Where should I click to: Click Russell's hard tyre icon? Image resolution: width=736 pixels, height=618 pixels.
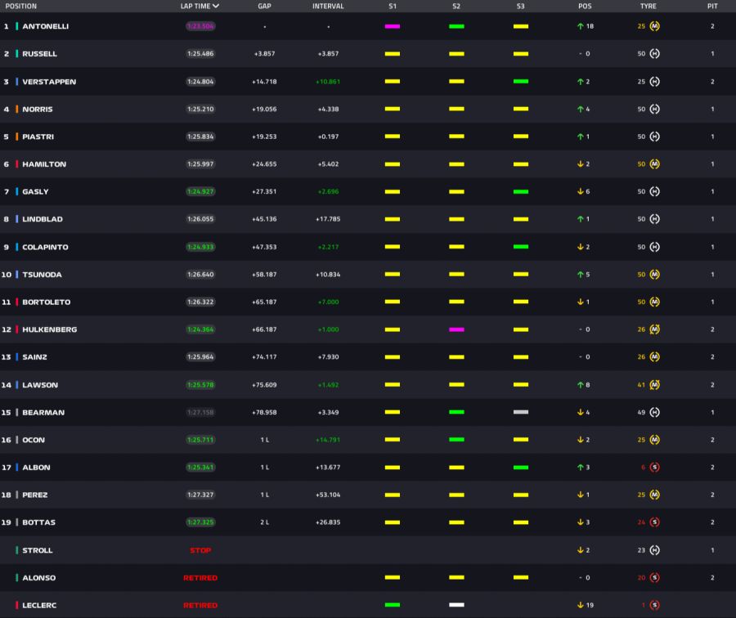(x=655, y=53)
